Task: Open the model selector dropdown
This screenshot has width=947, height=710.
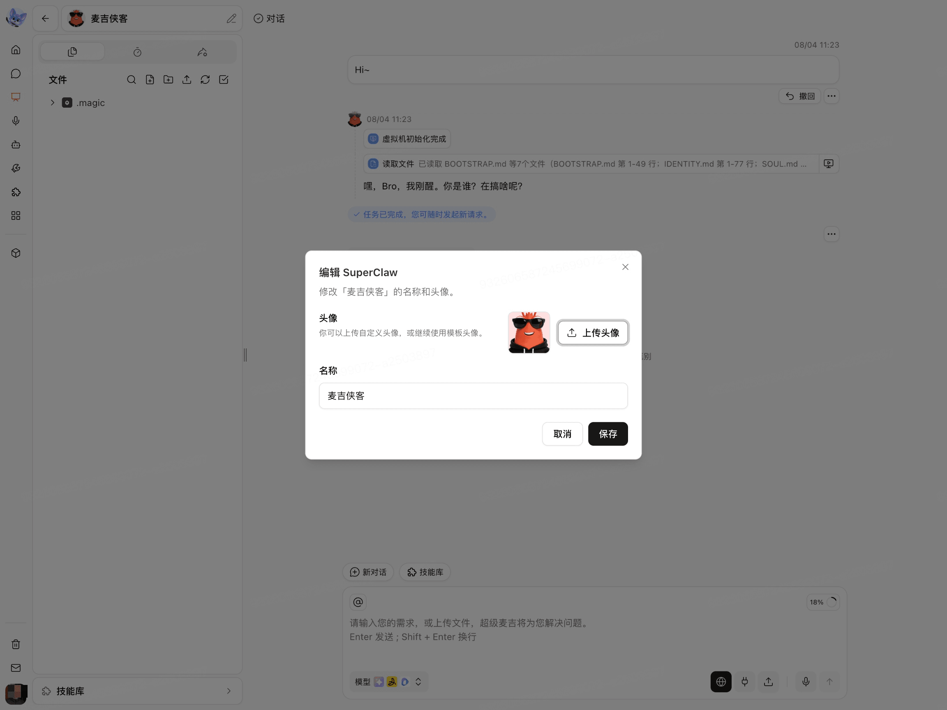Action: pyautogui.click(x=388, y=682)
